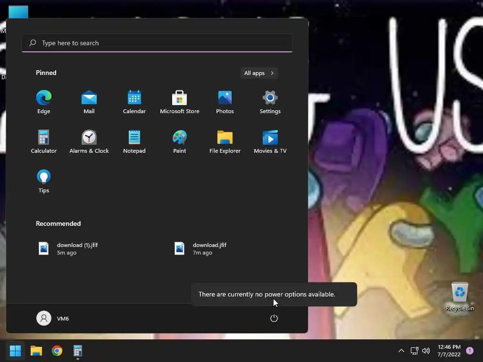The image size is (483, 362).
Task: Launch the Calculator pinned app
Action: point(44,141)
